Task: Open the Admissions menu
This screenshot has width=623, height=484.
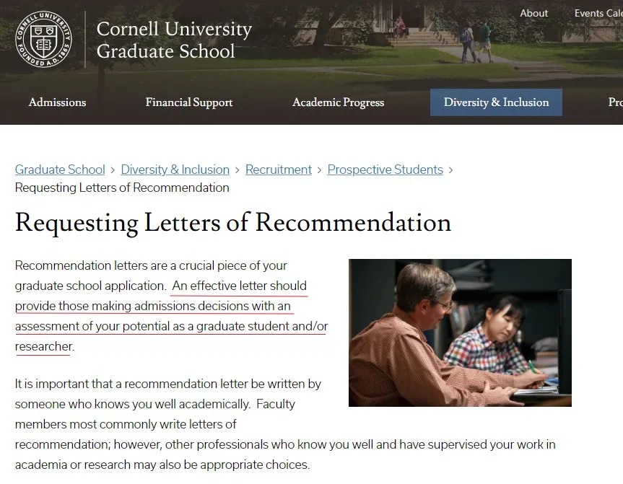Action: [57, 102]
